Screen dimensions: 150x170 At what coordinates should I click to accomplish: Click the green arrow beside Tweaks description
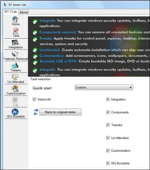pos(35,39)
